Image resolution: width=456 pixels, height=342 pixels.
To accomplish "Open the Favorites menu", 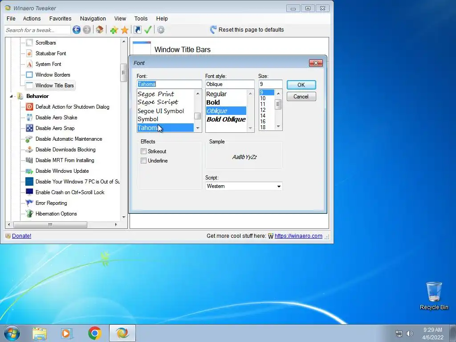I will [x=60, y=19].
